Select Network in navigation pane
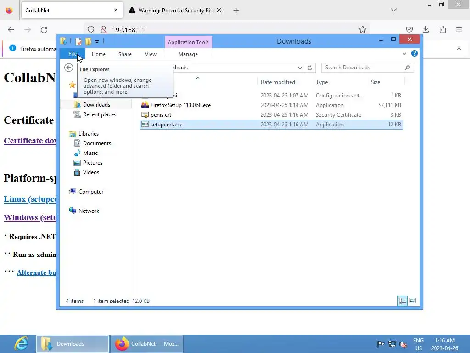The image size is (470, 353). [x=89, y=211]
